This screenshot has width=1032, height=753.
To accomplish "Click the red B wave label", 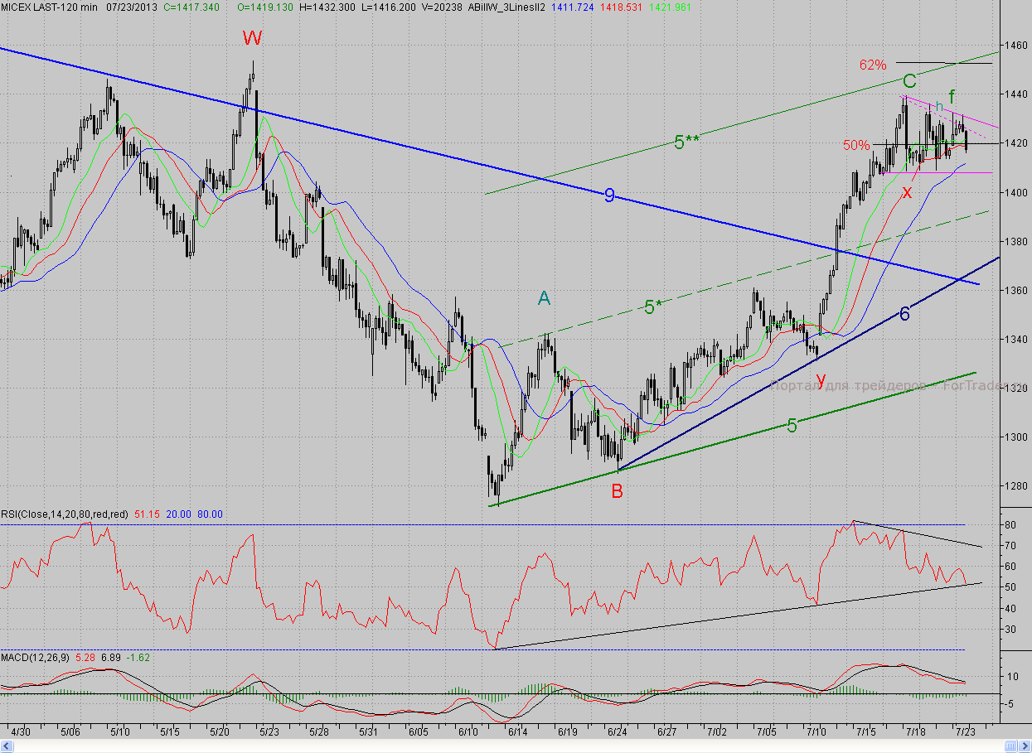I will (x=617, y=491).
